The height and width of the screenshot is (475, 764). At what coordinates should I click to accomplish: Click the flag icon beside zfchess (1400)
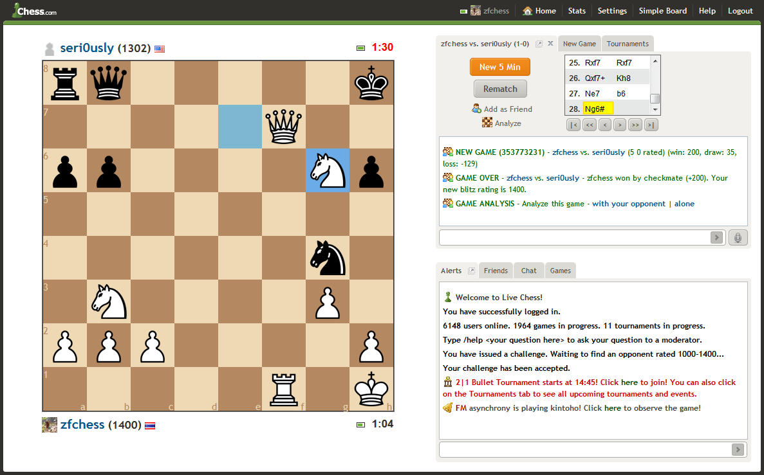coord(150,426)
